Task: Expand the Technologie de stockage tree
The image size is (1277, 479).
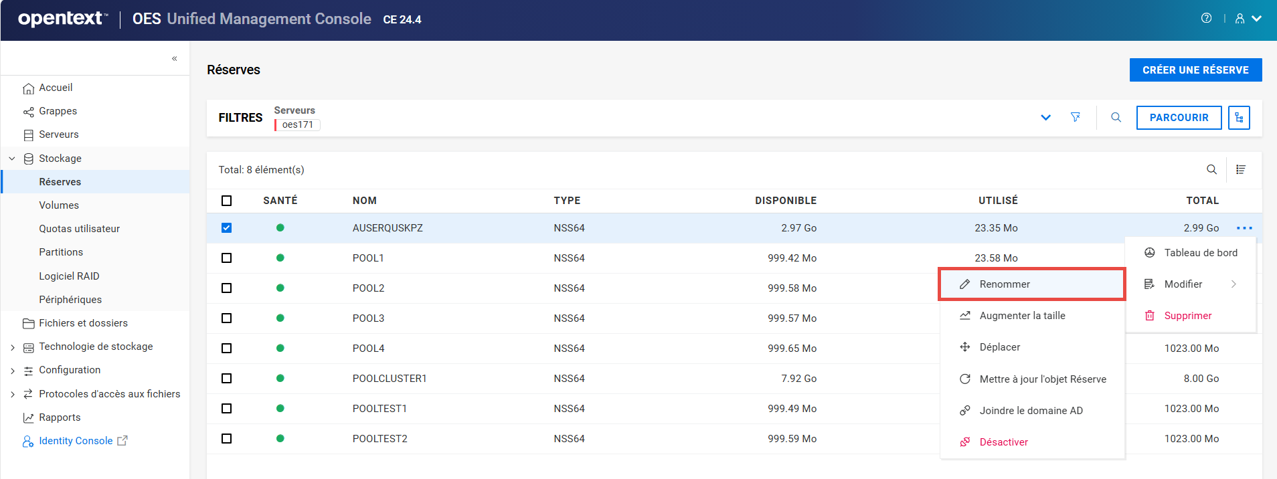Action: pos(12,347)
